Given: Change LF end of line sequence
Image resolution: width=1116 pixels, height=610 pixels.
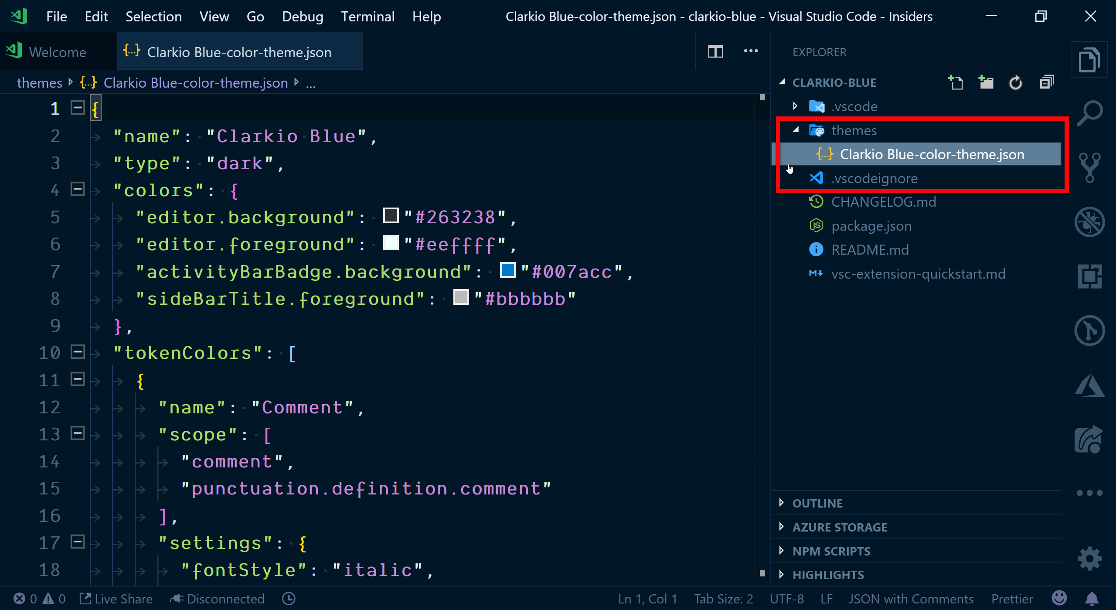Looking at the screenshot, I should [827, 599].
